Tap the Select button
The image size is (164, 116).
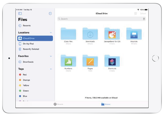click(x=143, y=13)
